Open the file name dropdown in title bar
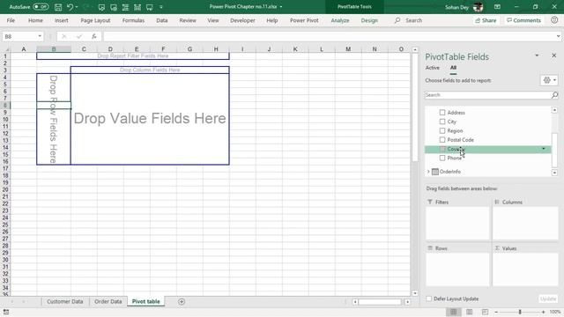The image size is (564, 317). point(281,7)
